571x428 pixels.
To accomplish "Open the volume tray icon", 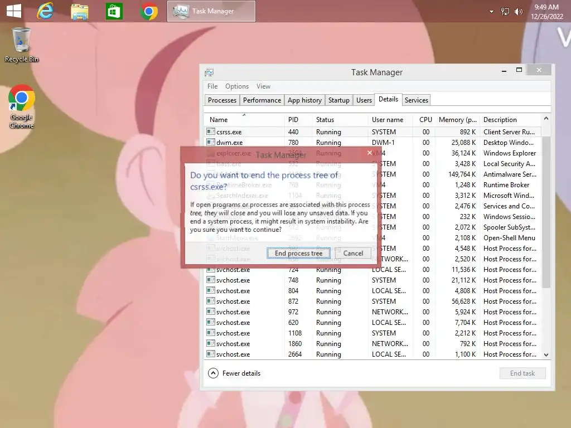I will point(518,12).
